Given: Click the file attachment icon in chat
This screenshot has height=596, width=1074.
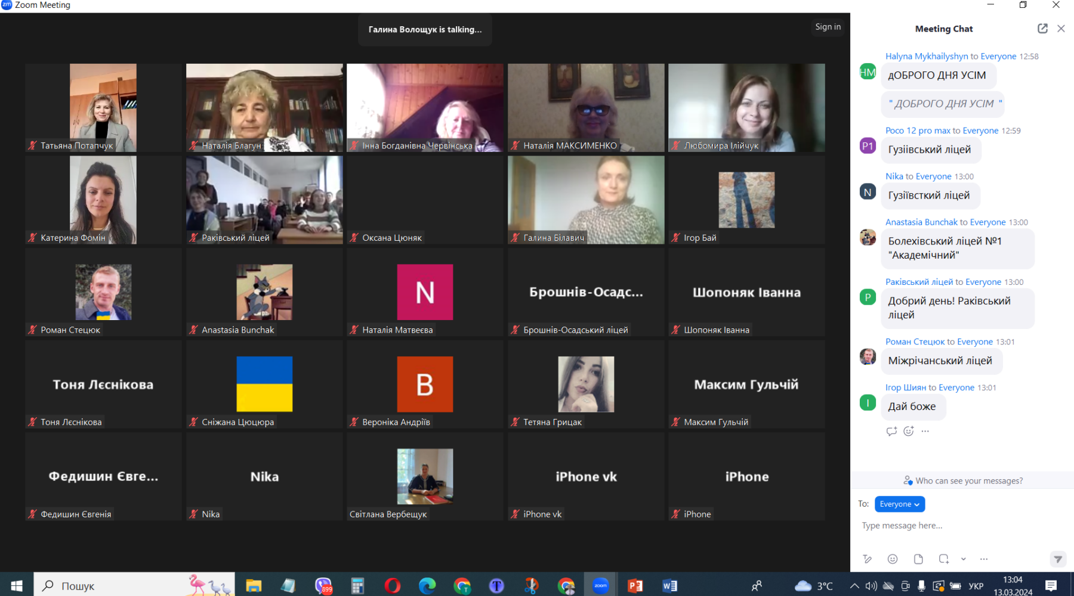Looking at the screenshot, I should pyautogui.click(x=918, y=559).
